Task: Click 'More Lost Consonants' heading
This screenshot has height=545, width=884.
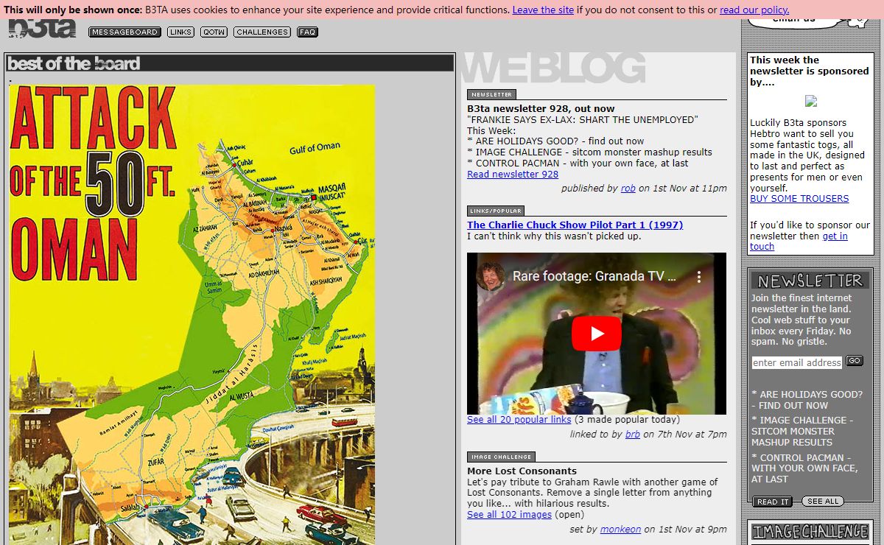Action: coord(522,471)
